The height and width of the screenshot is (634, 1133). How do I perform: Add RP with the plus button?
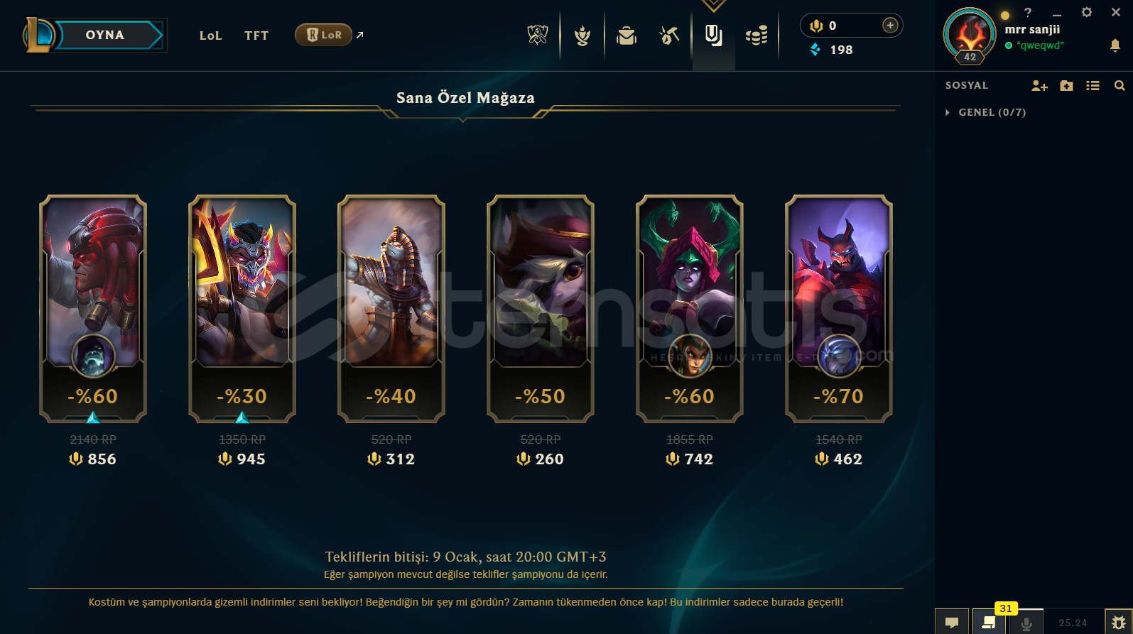point(890,26)
